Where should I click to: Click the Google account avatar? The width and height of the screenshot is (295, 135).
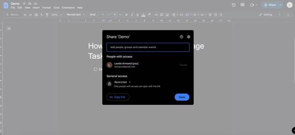click(x=290, y=5)
